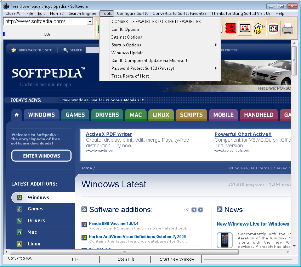Click the Open File button
The height and width of the screenshot is (267, 301).
click(x=126, y=259)
